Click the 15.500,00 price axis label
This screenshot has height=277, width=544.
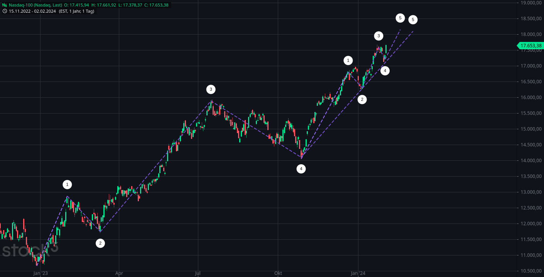coord(530,113)
